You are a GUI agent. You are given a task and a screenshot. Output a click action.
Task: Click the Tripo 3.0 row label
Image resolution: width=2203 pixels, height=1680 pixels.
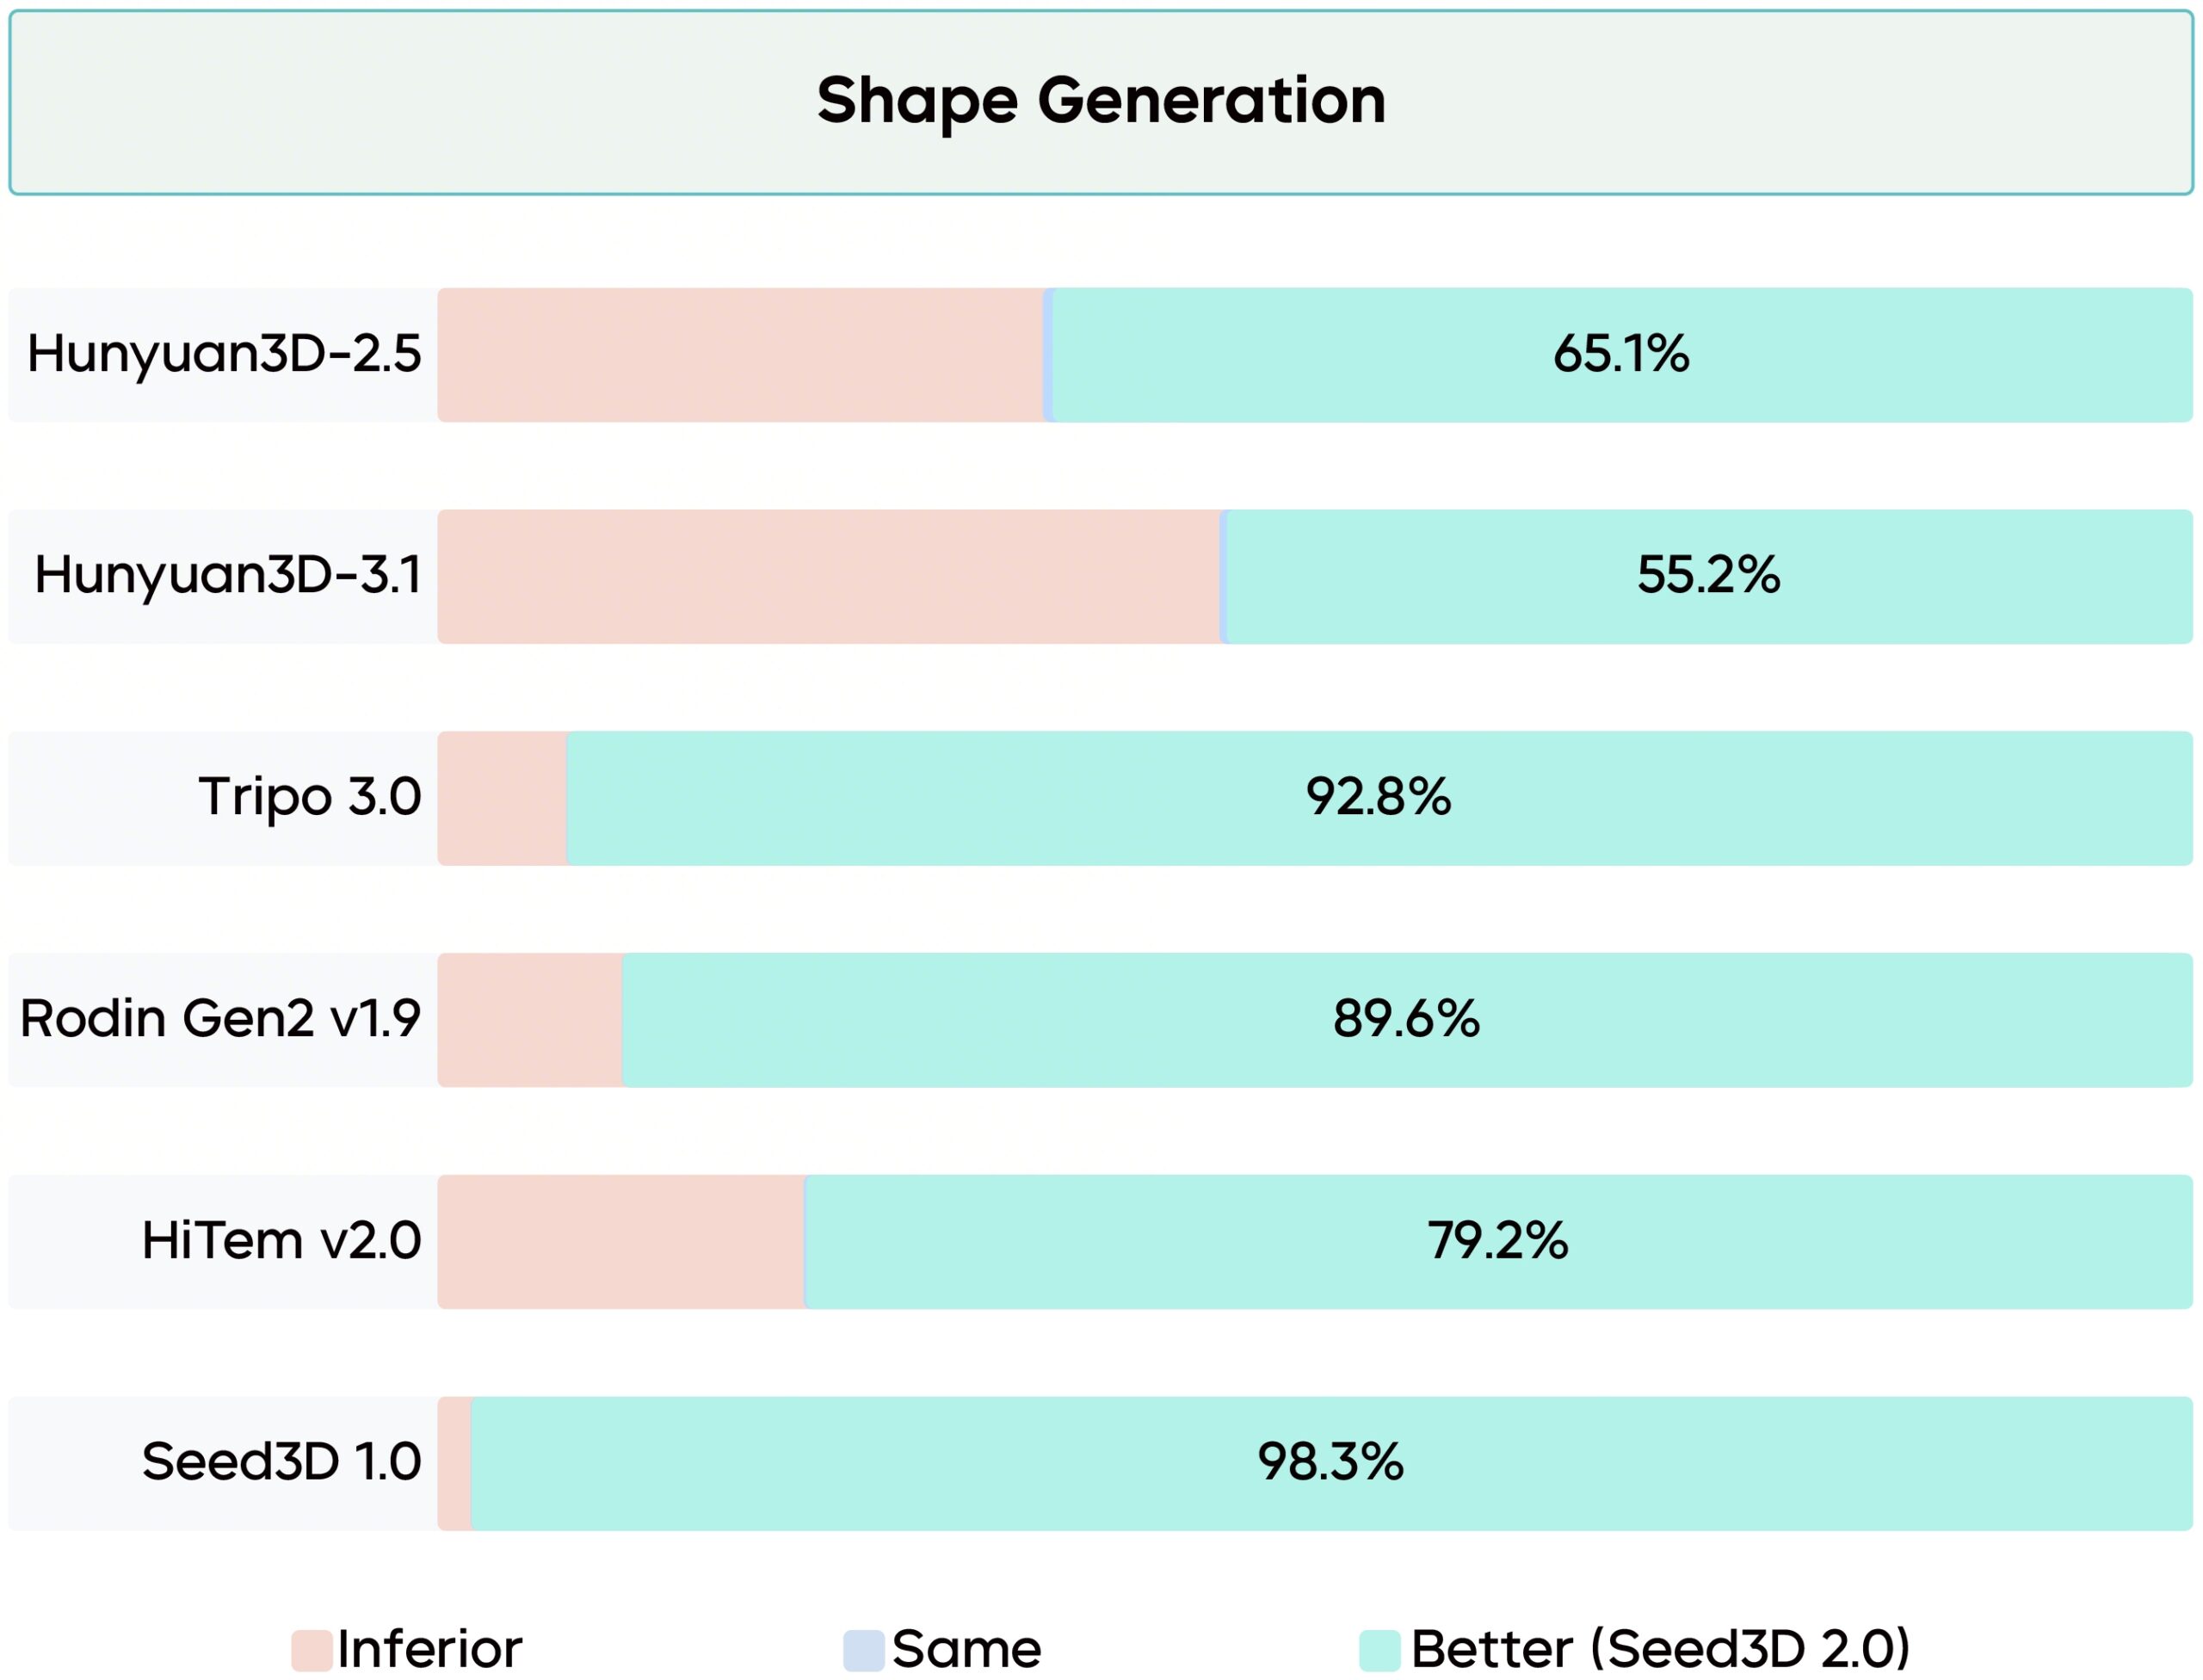(x=310, y=798)
